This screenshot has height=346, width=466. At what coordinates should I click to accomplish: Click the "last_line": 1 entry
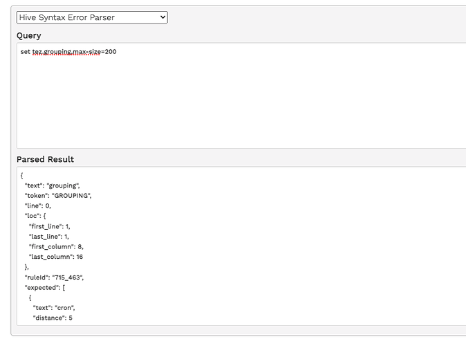48,237
